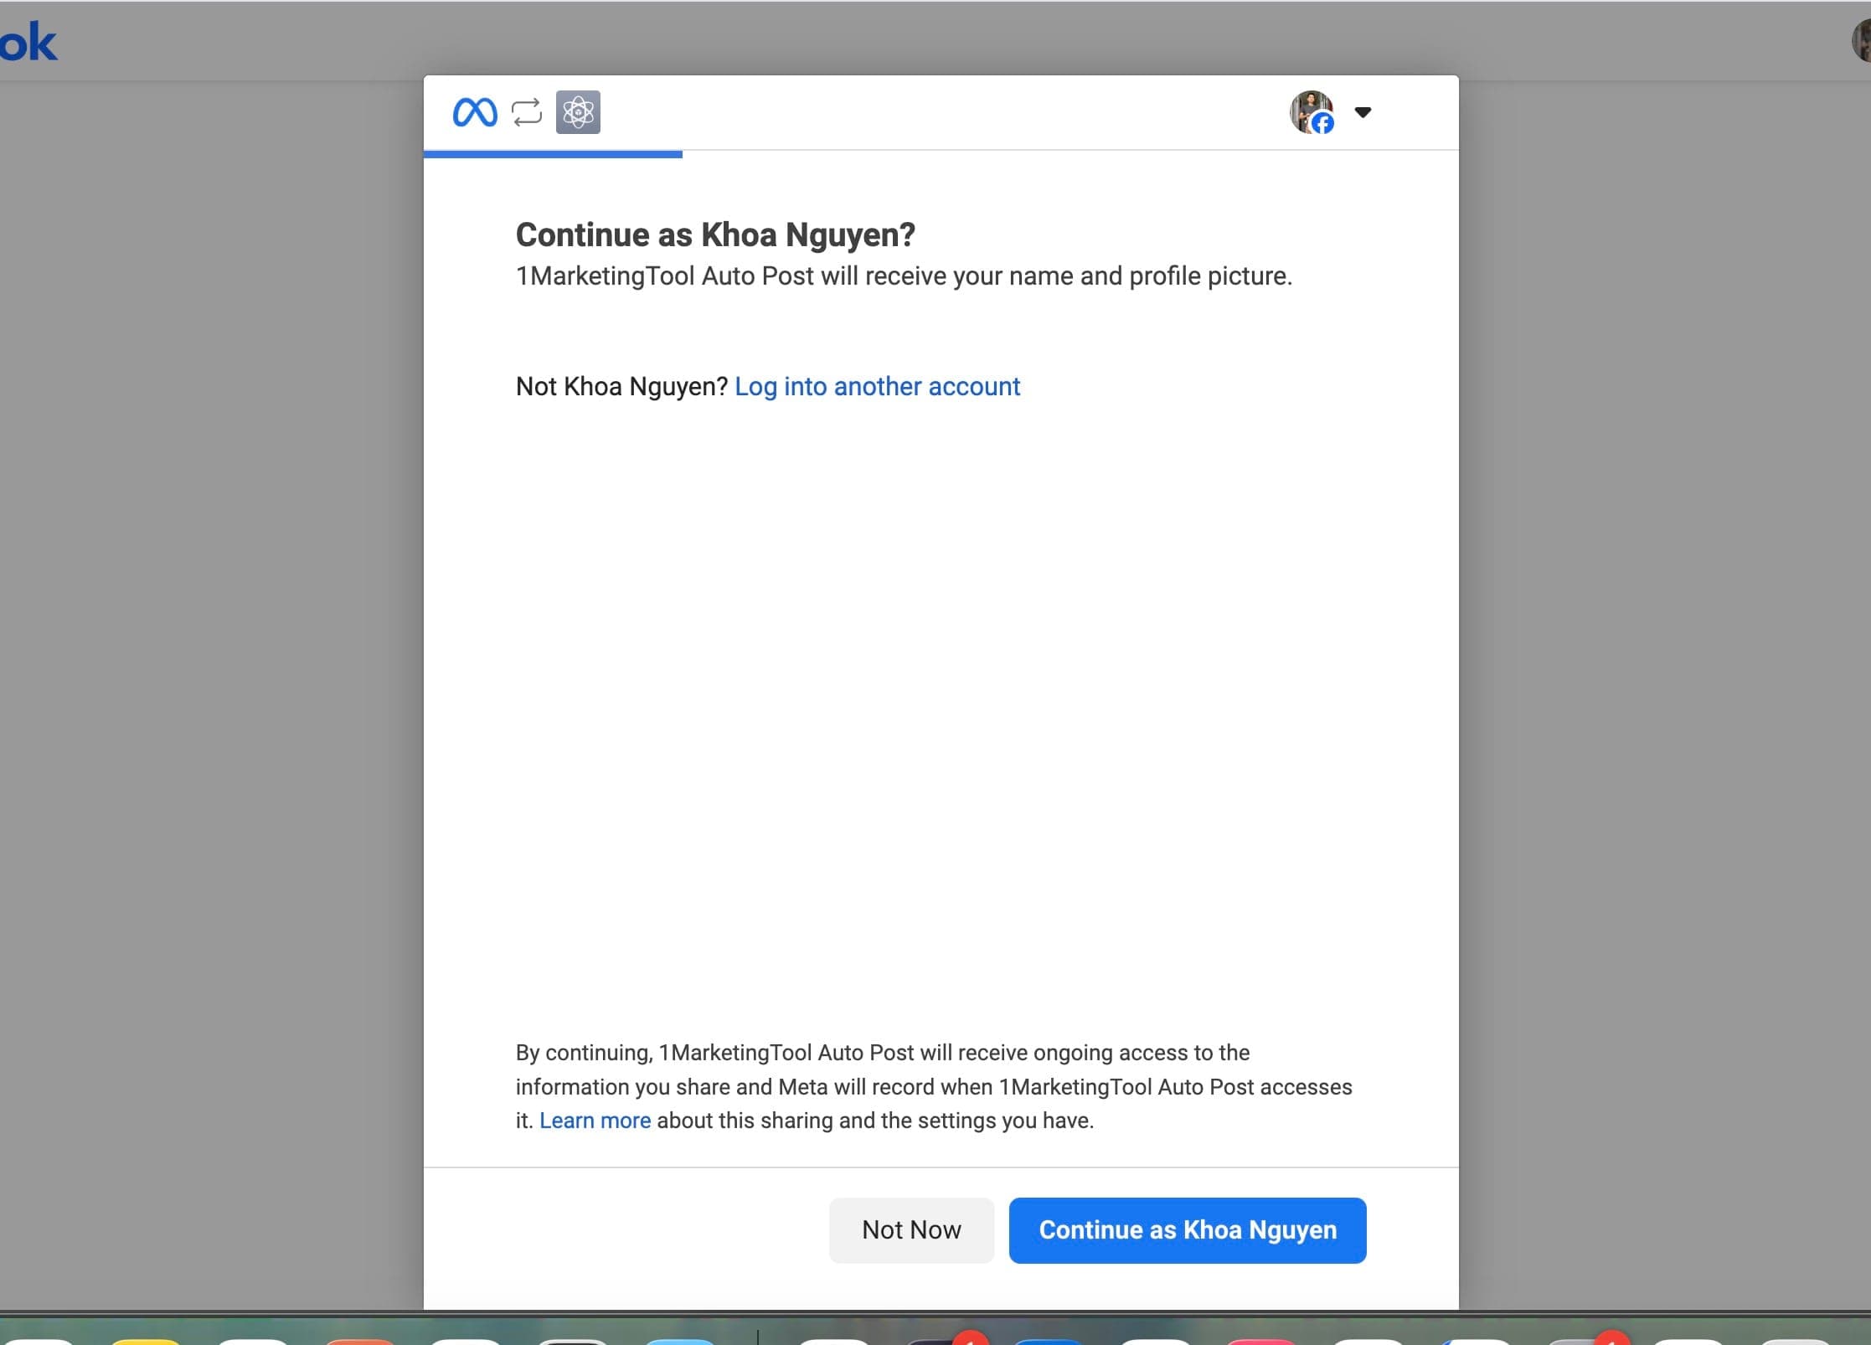Image resolution: width=1871 pixels, height=1345 pixels.
Task: Click the two-way arrows exchange icon
Action: (527, 112)
